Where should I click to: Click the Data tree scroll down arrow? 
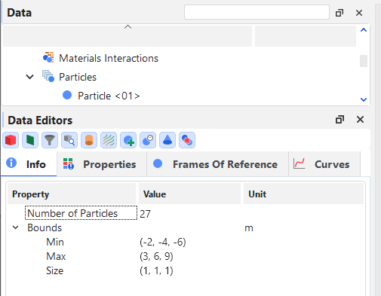point(364,99)
